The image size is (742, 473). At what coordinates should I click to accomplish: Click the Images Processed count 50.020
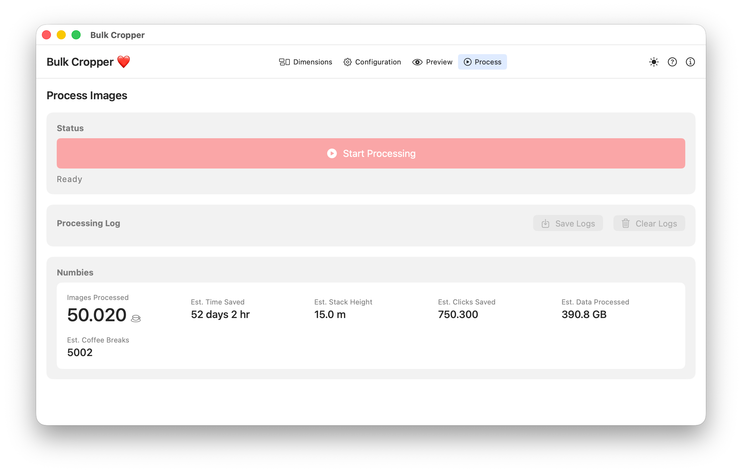tap(97, 315)
